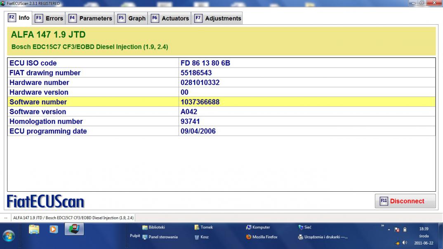This screenshot has height=249, width=443.
Task: Open Windows Explorer from the taskbar
Action: (34, 229)
